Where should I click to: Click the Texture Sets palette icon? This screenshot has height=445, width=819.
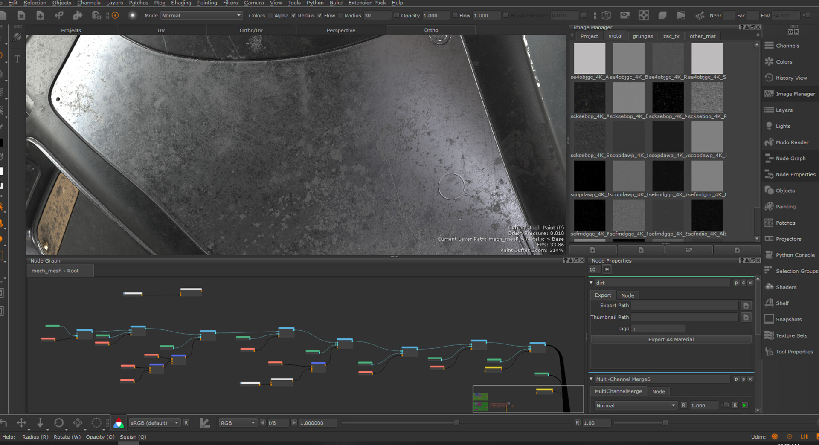769,335
